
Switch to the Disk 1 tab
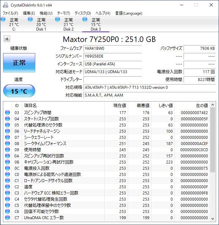41,24
